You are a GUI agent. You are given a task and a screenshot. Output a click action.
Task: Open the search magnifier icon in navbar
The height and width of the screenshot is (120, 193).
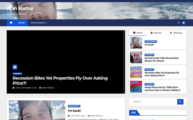click(179, 23)
